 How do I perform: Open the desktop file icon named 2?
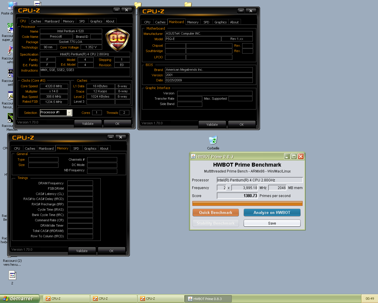tap(12, 275)
